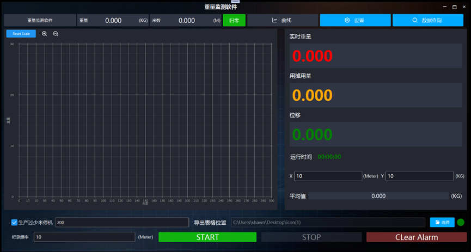Click the export path field
The width and height of the screenshot is (471, 252).
pyautogui.click(x=328, y=222)
